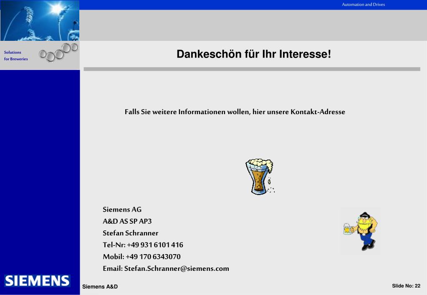
Task: Click the Stefan.Schranner@siemens.com email address
Action: tap(177, 268)
